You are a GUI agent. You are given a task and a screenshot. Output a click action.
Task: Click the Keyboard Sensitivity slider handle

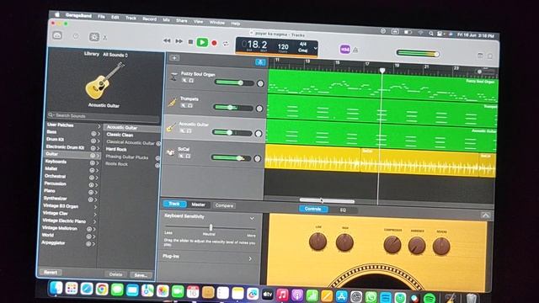[x=211, y=227]
